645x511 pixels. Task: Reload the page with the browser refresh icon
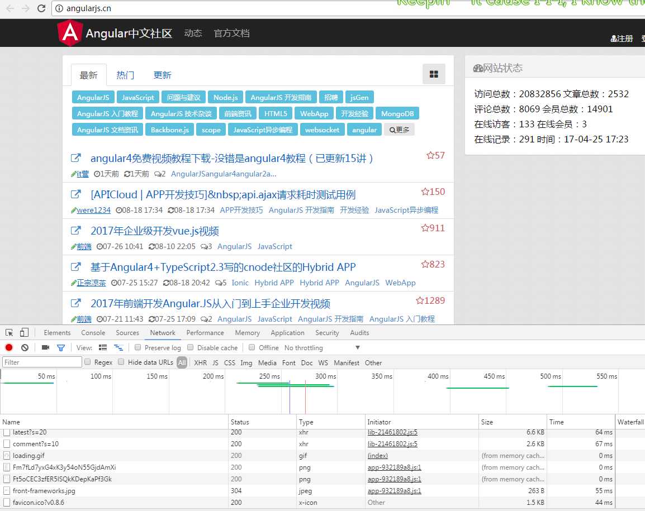coord(41,8)
